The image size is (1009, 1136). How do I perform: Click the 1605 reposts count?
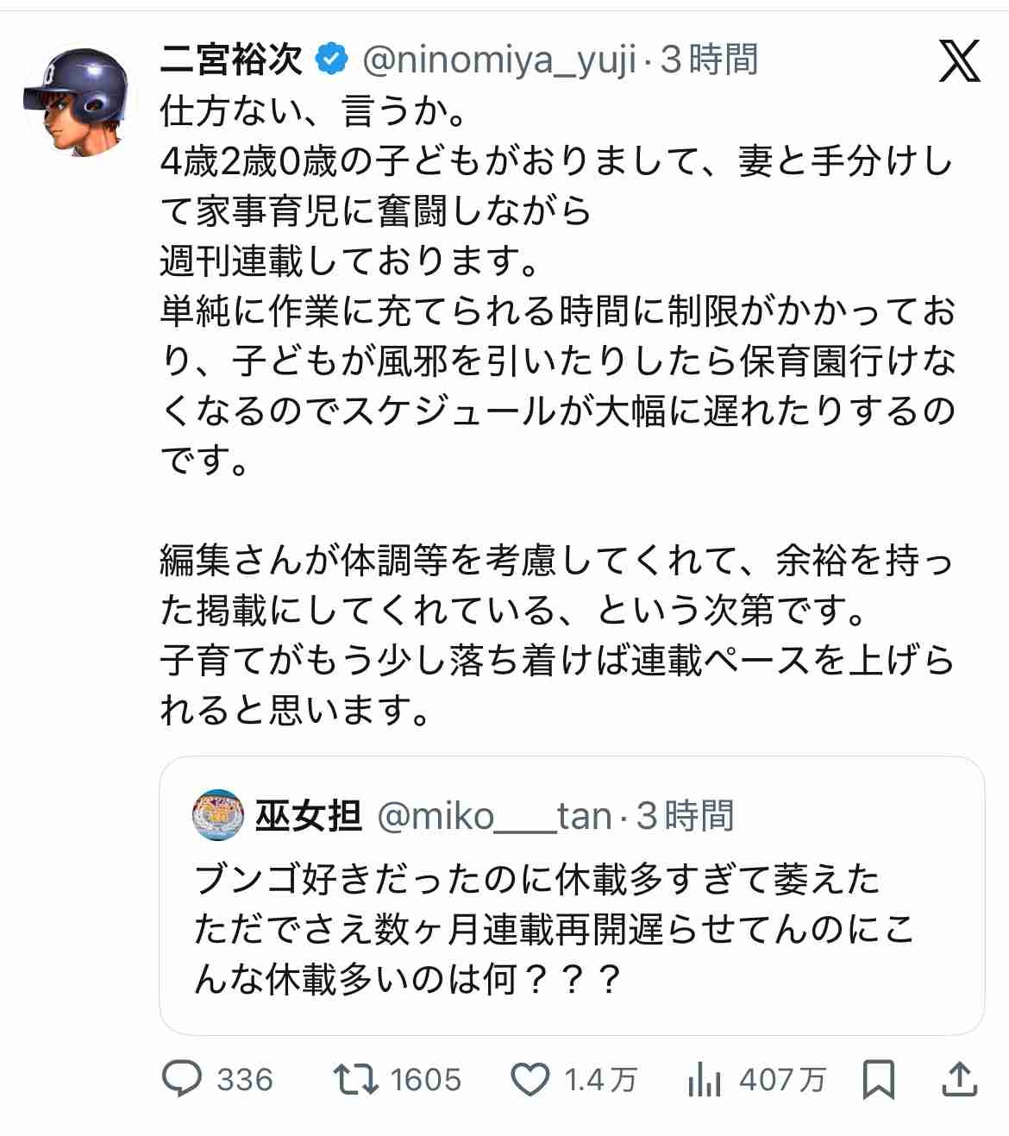(x=425, y=1080)
